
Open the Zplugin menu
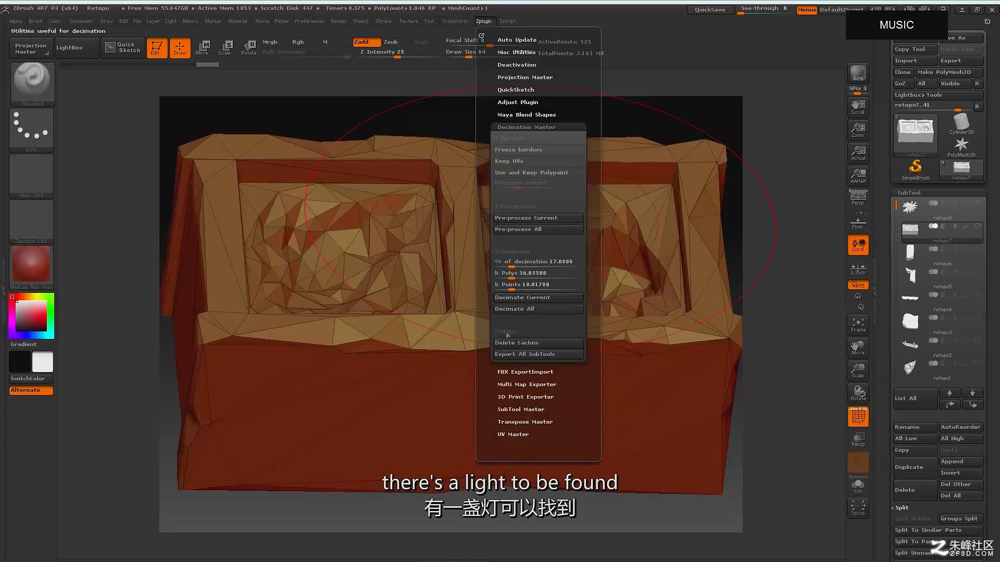point(483,21)
